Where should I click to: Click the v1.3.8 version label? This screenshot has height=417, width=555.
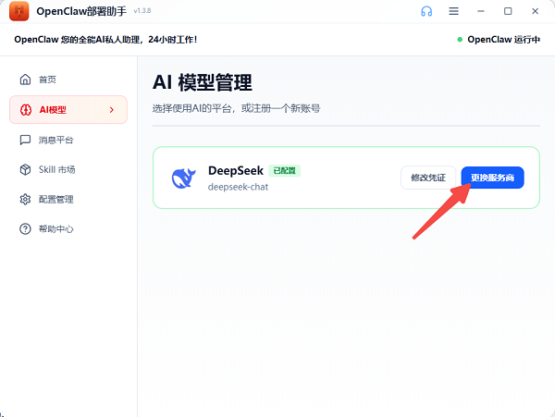tap(142, 11)
